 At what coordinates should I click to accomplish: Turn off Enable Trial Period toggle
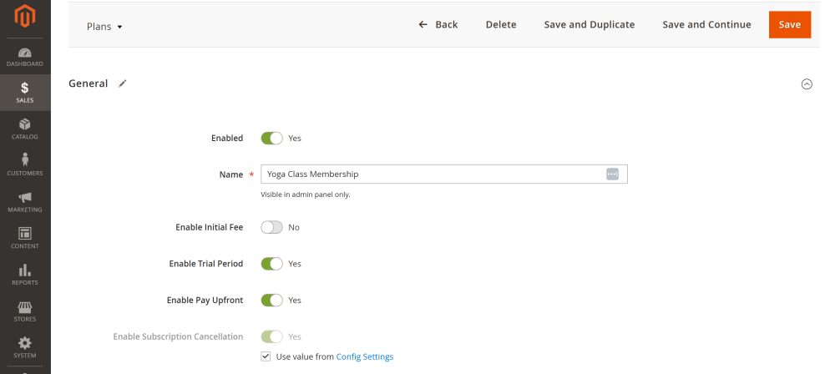[x=271, y=264]
